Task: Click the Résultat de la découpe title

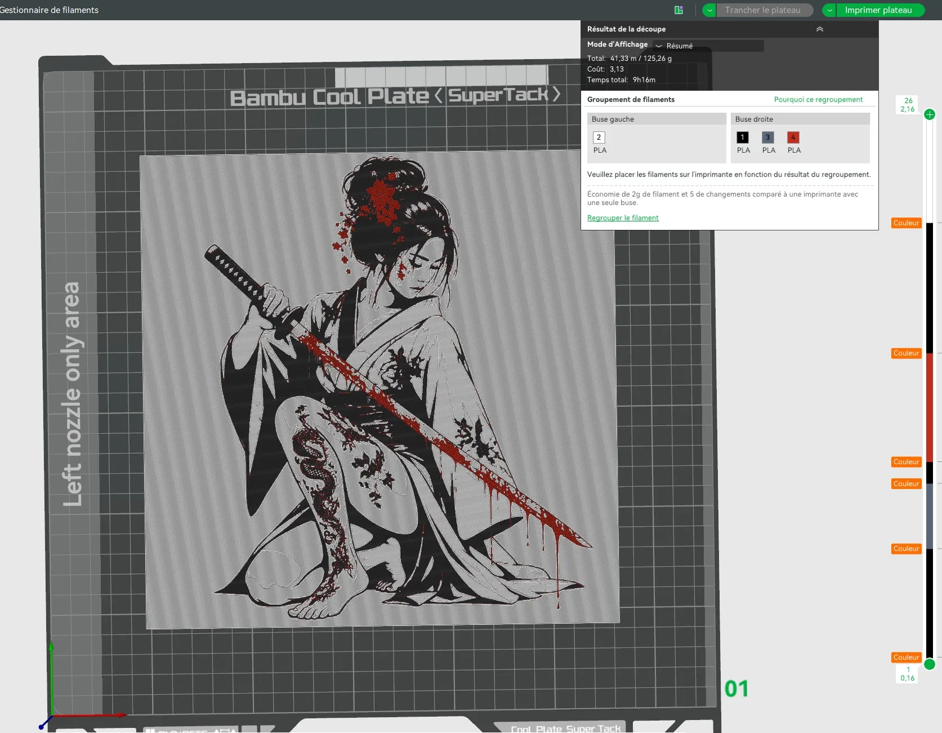Action: [x=626, y=29]
